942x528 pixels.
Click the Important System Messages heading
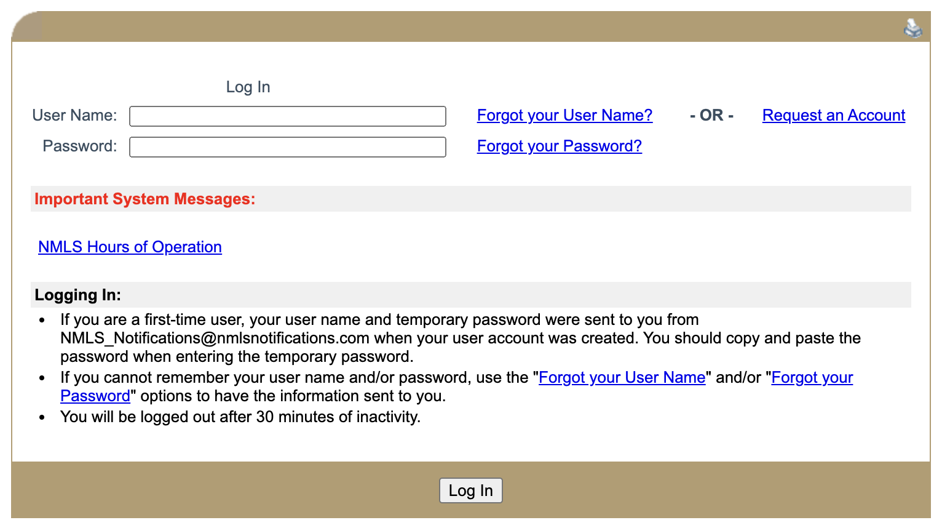[144, 199]
